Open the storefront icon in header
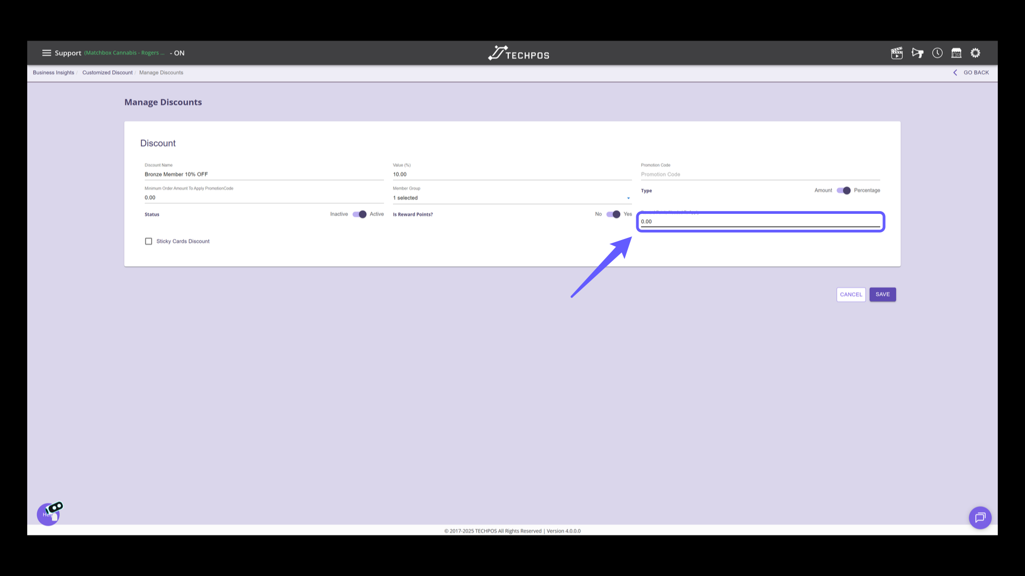 [x=956, y=53]
